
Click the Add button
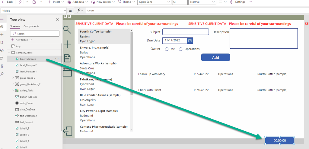[215, 57]
